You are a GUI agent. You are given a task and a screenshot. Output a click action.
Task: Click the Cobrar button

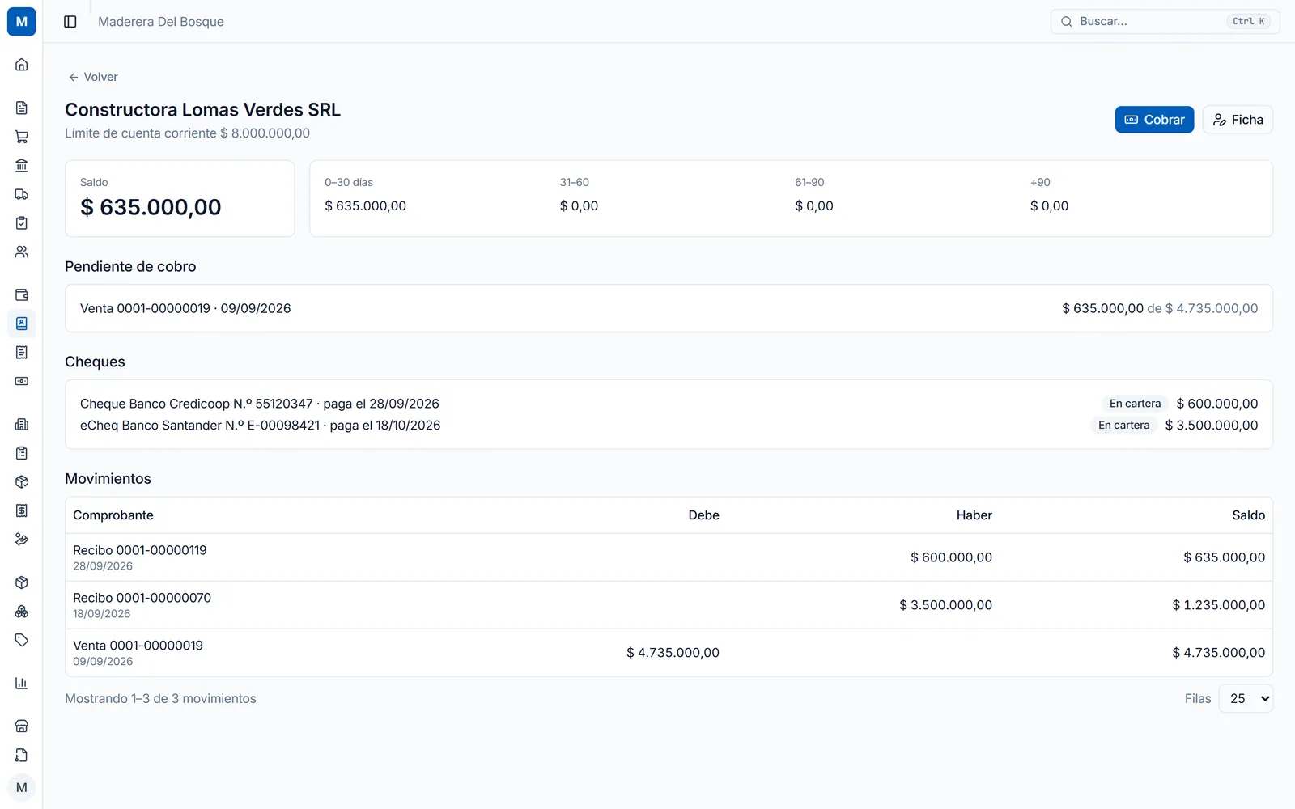pos(1154,120)
